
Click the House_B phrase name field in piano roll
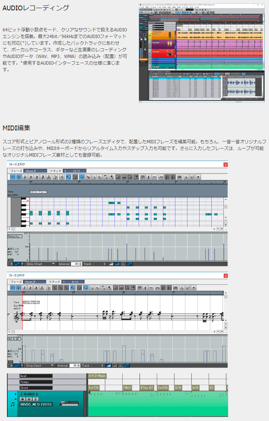tap(35, 171)
